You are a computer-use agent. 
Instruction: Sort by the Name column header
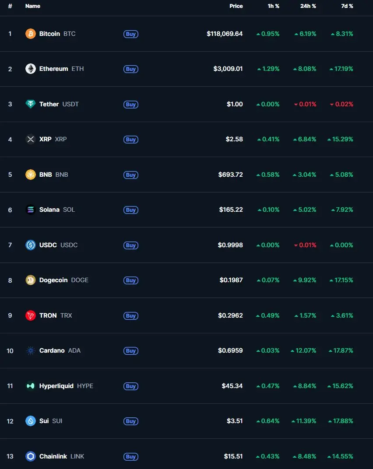click(x=33, y=6)
